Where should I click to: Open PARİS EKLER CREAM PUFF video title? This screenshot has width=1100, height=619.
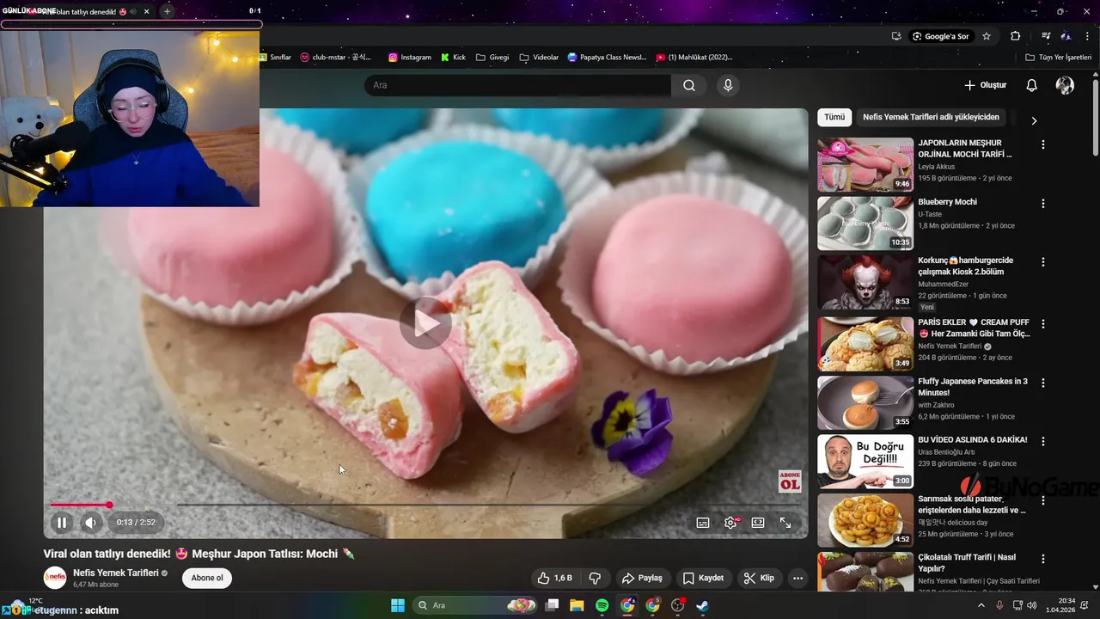coord(974,328)
